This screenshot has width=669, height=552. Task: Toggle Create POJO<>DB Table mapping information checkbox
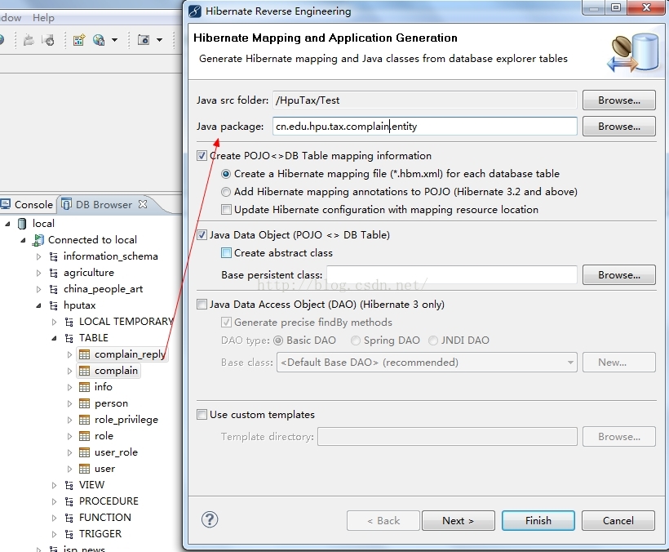pyautogui.click(x=202, y=156)
